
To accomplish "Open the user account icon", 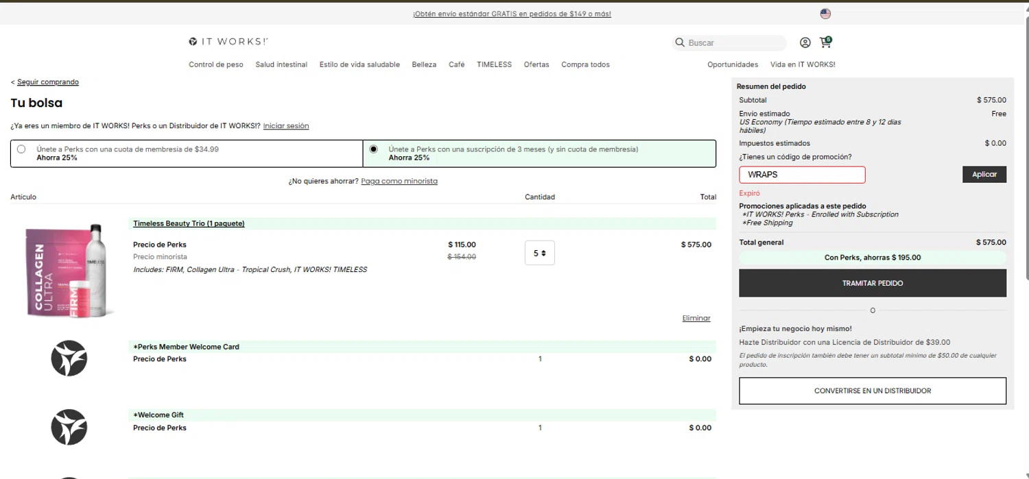I will pyautogui.click(x=805, y=42).
